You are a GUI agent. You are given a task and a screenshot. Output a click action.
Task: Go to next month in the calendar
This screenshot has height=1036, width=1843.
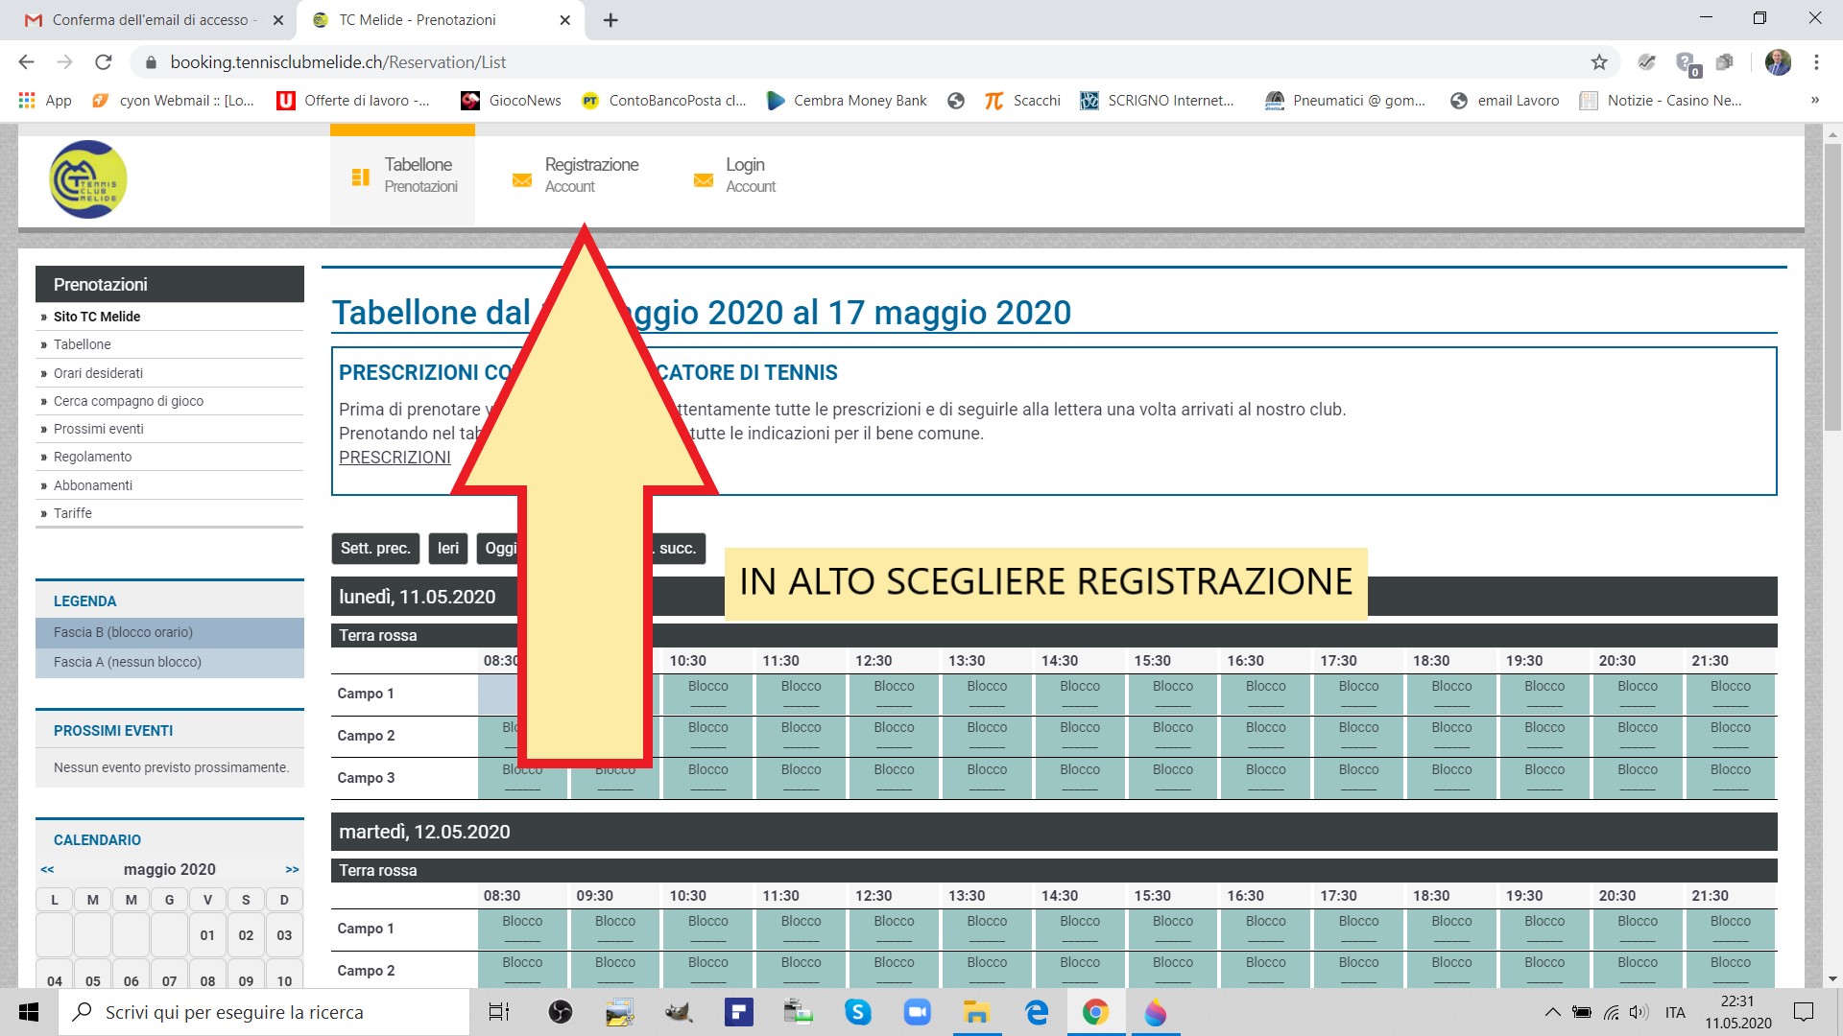tap(292, 869)
